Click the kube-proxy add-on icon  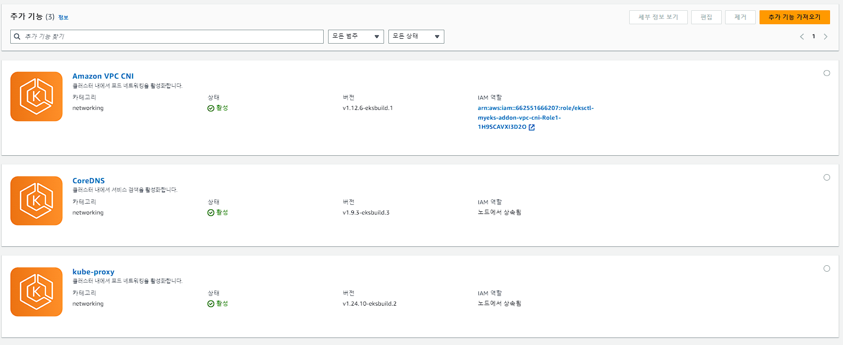click(x=37, y=292)
